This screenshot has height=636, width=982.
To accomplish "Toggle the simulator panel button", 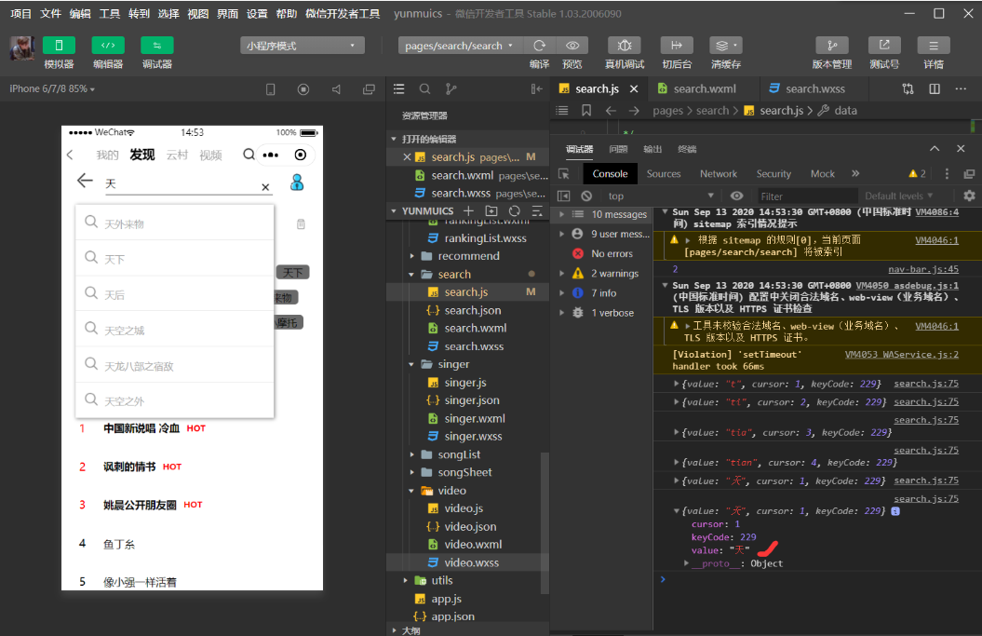I will click(x=59, y=45).
